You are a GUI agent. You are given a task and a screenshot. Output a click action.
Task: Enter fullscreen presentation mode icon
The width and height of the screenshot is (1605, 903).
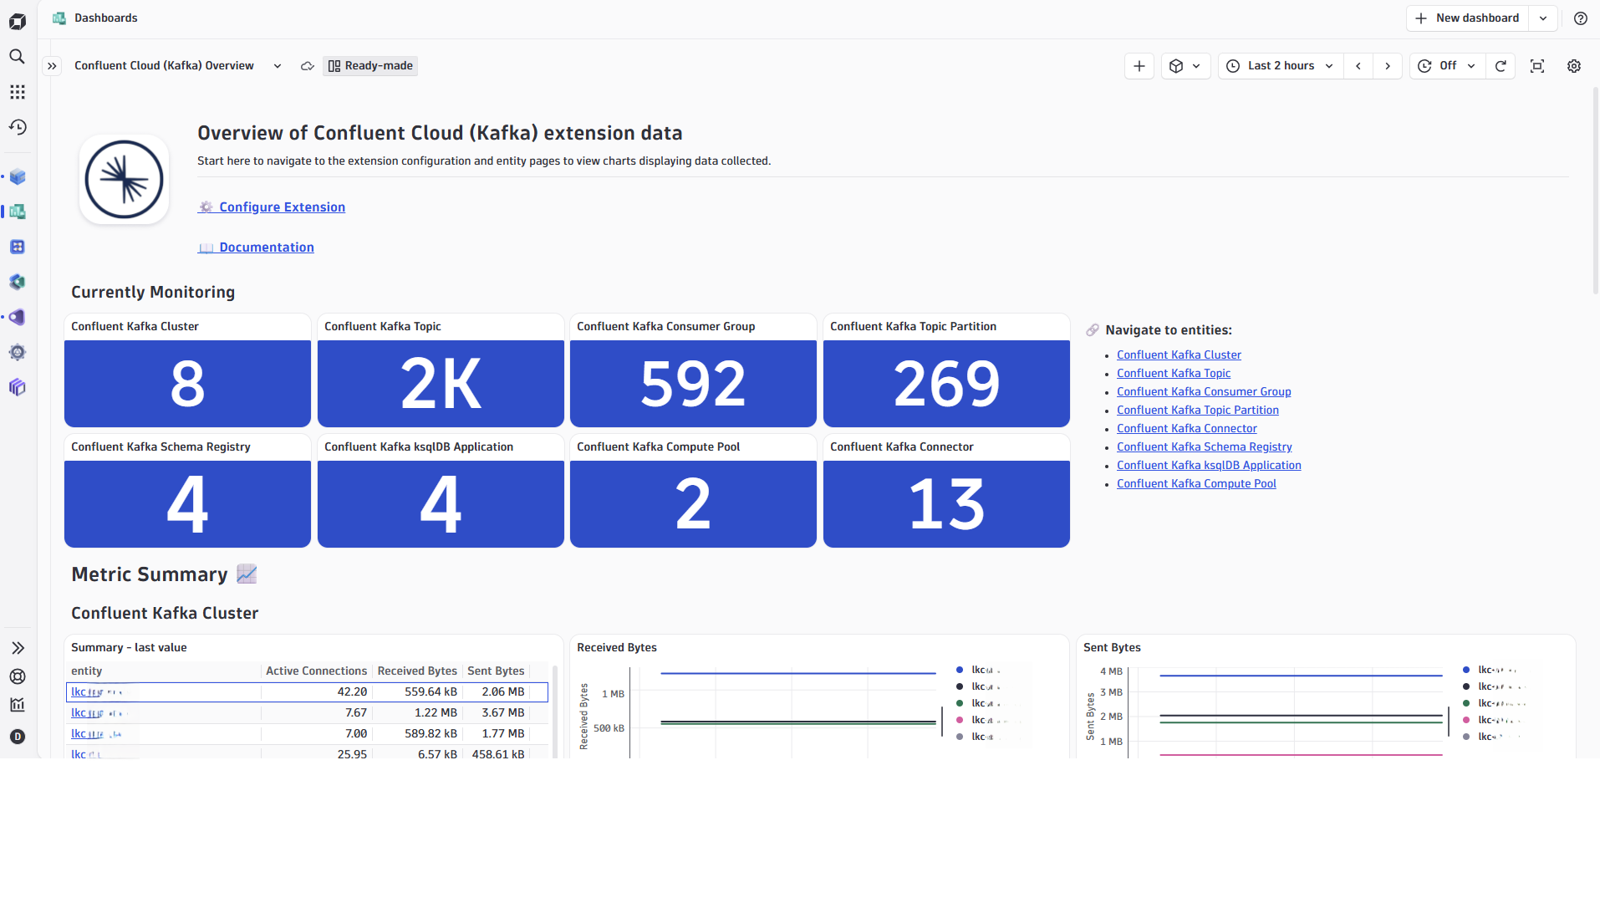click(1537, 66)
